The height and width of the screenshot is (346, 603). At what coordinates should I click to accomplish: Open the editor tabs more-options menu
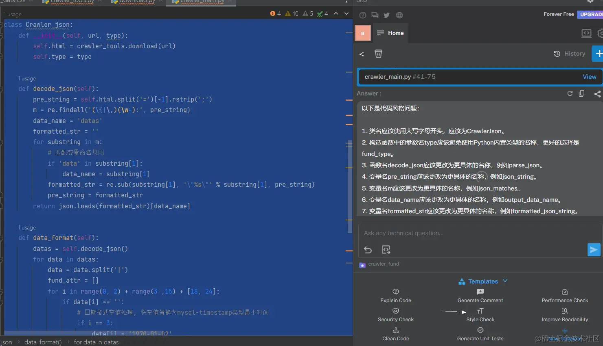tap(346, 2)
